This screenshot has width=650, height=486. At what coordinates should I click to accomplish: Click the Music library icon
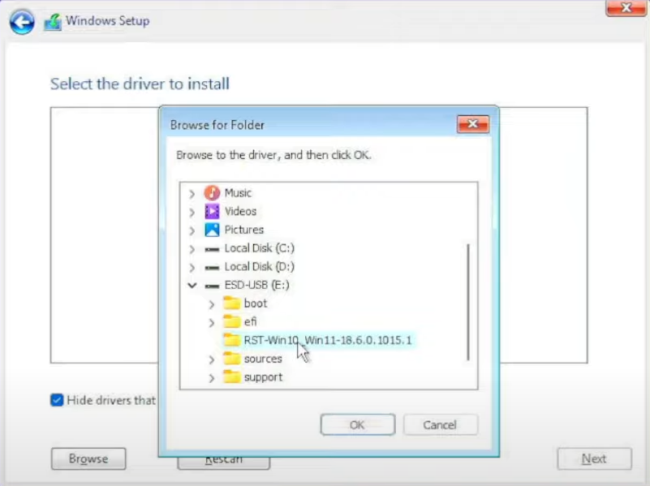[x=212, y=192]
